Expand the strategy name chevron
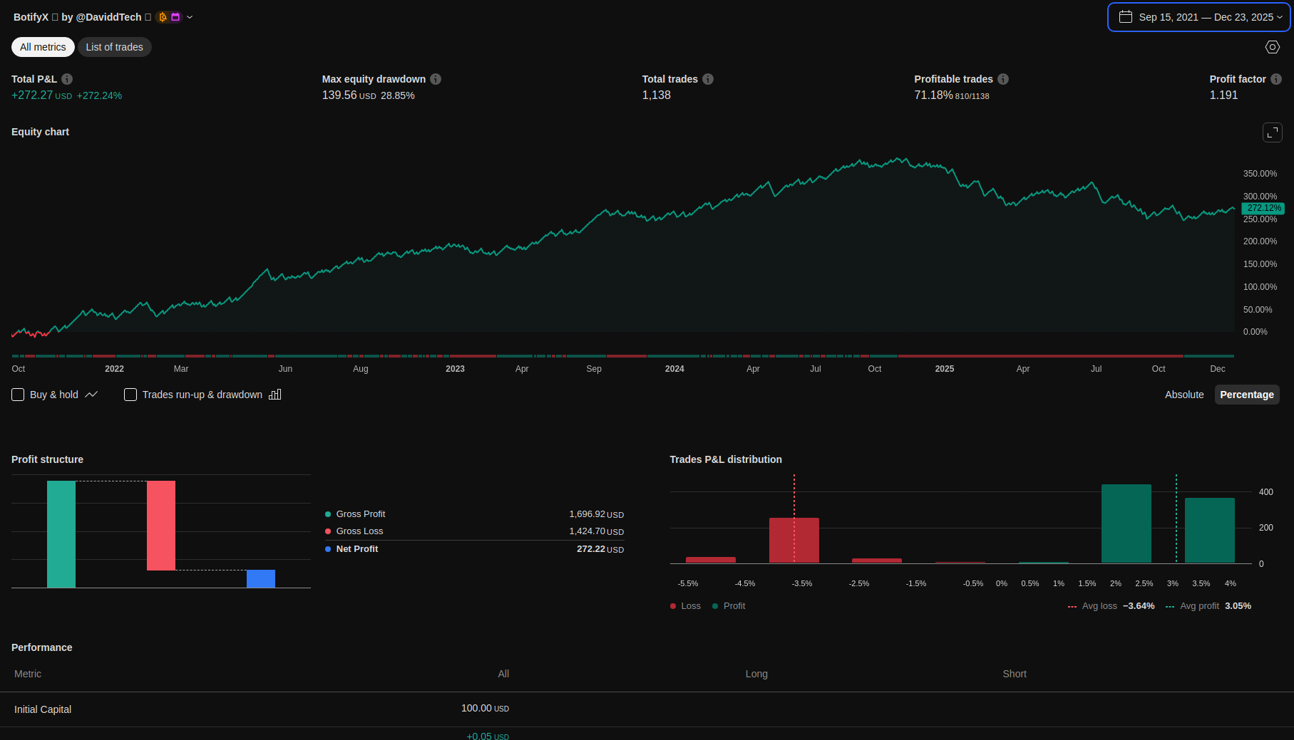Viewport: 1294px width, 740px height. [x=190, y=17]
